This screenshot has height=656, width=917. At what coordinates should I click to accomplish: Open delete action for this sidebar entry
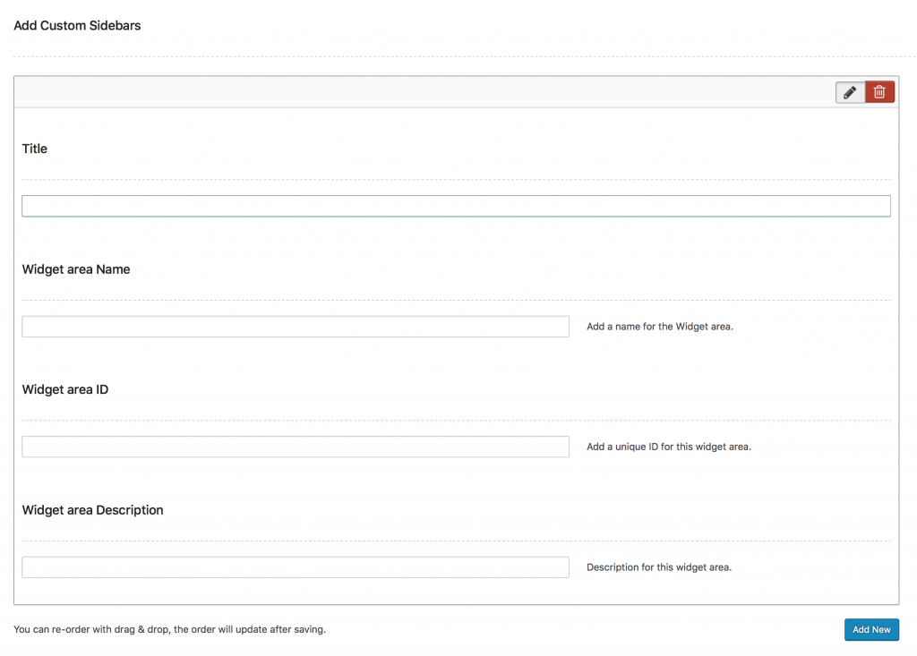pyautogui.click(x=879, y=91)
